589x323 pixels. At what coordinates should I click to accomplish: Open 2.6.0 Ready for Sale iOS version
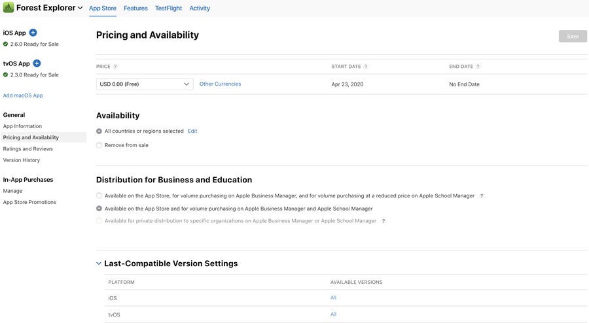click(34, 44)
